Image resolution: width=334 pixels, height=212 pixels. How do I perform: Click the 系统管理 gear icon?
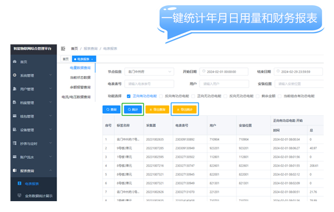[x=14, y=75]
